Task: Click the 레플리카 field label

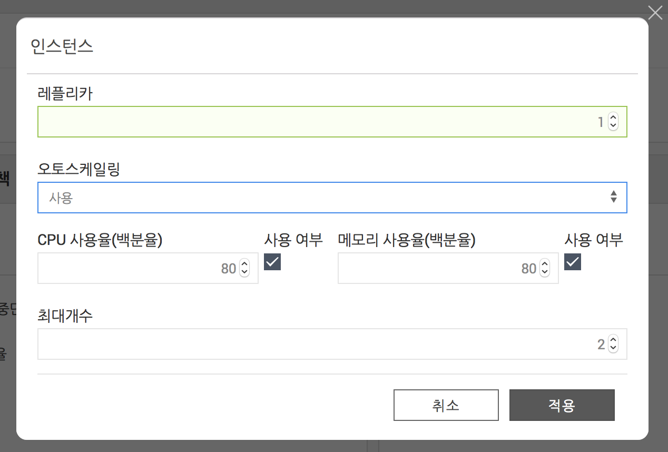Action: (x=65, y=93)
